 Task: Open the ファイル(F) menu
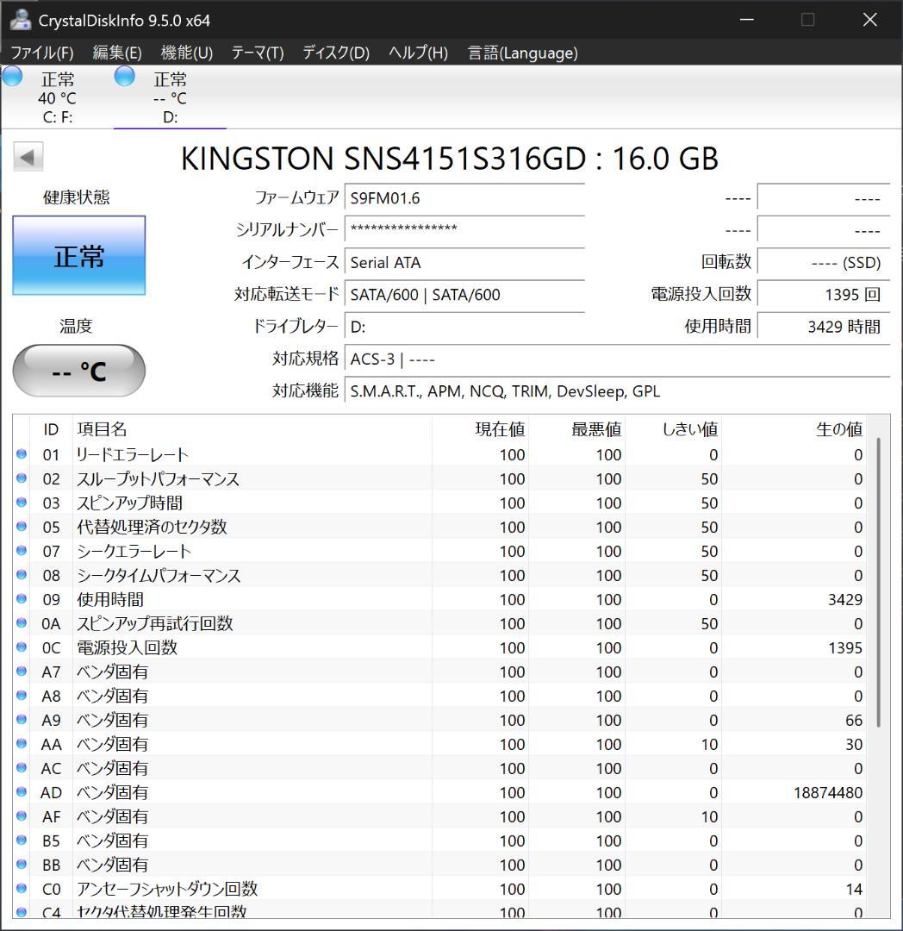[42, 53]
